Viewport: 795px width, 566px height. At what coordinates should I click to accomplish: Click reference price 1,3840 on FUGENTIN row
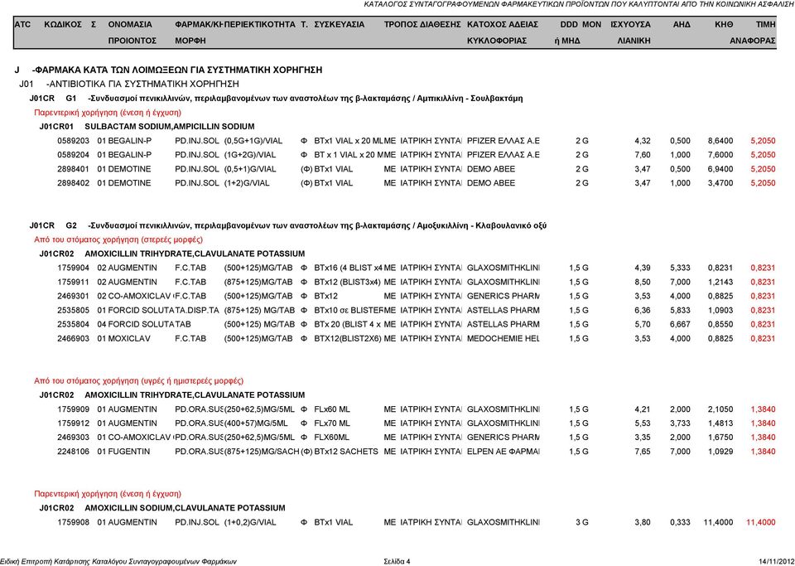(x=763, y=452)
